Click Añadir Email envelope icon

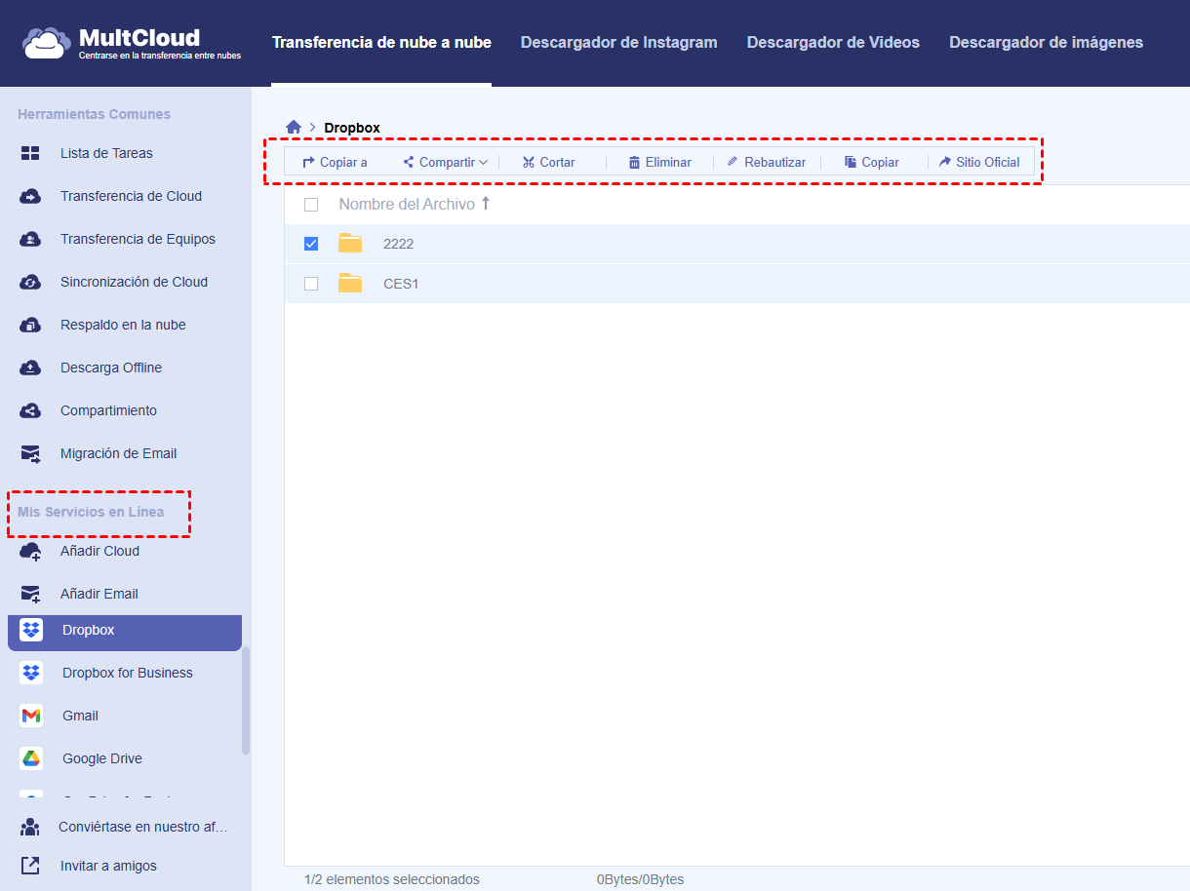[x=30, y=594]
